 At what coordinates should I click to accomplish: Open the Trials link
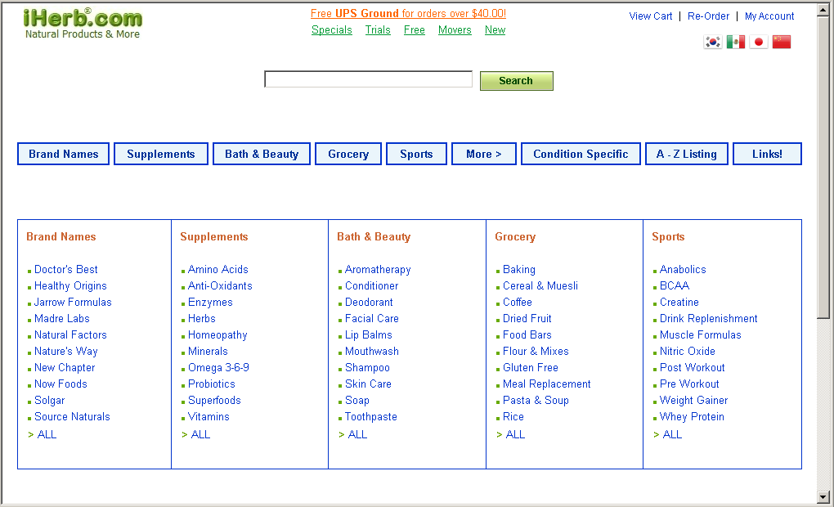(x=378, y=29)
